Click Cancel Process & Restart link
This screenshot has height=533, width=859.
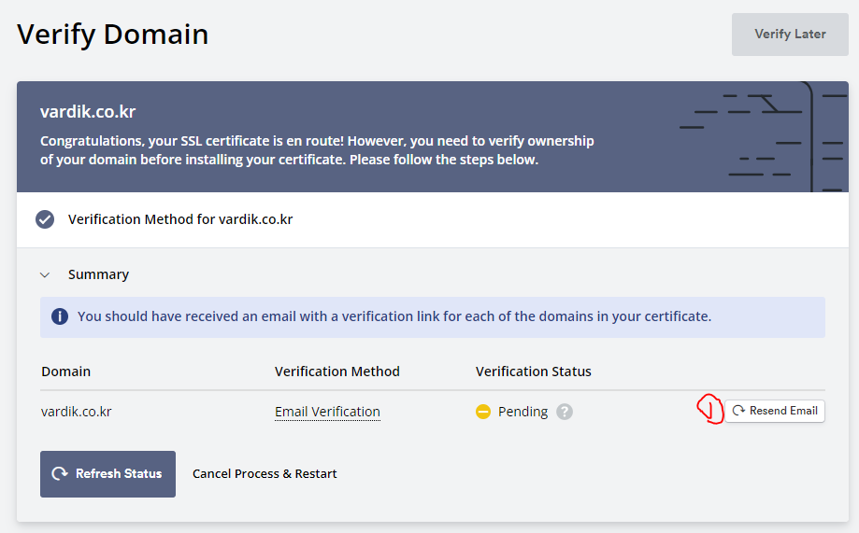pos(265,474)
